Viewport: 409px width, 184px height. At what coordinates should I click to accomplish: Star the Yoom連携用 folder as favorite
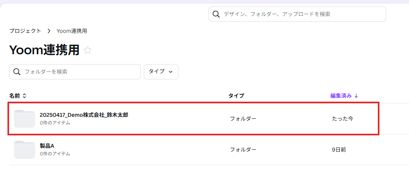click(x=88, y=50)
